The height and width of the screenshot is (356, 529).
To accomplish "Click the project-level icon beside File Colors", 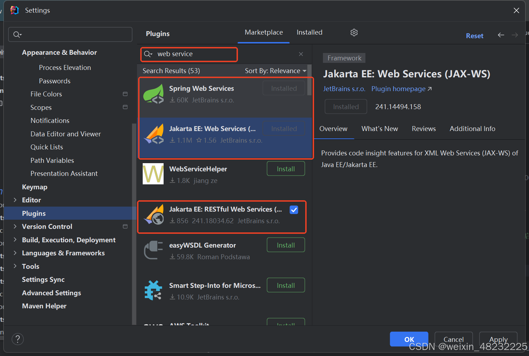I will tap(125, 94).
